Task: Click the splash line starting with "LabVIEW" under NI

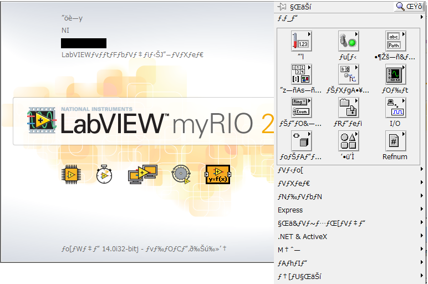Action: (133, 55)
